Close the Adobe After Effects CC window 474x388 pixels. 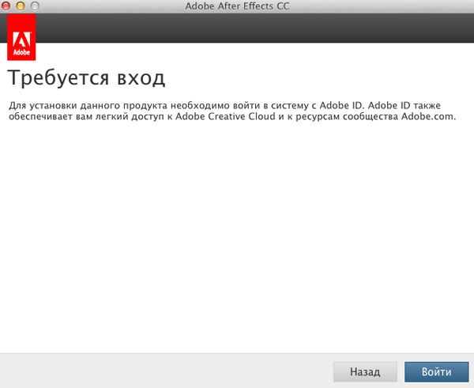click(x=6, y=6)
